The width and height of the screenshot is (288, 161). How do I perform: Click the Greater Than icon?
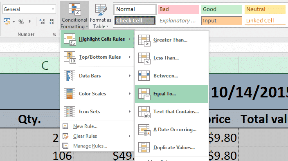point(144,40)
